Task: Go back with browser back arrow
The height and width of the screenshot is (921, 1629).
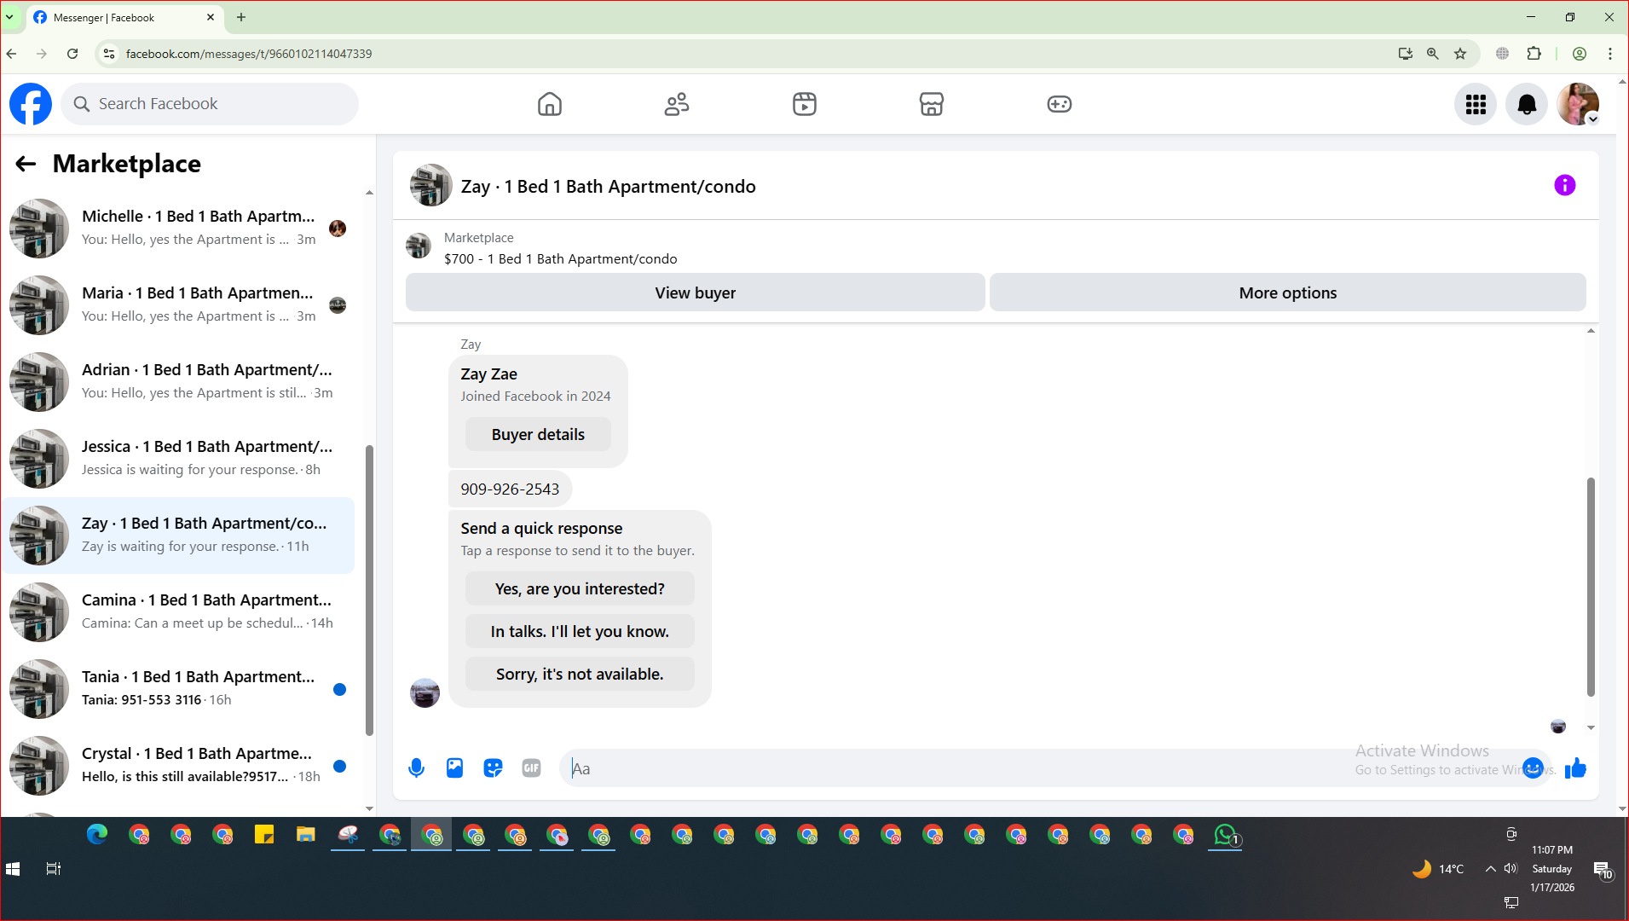Action: pos(12,54)
